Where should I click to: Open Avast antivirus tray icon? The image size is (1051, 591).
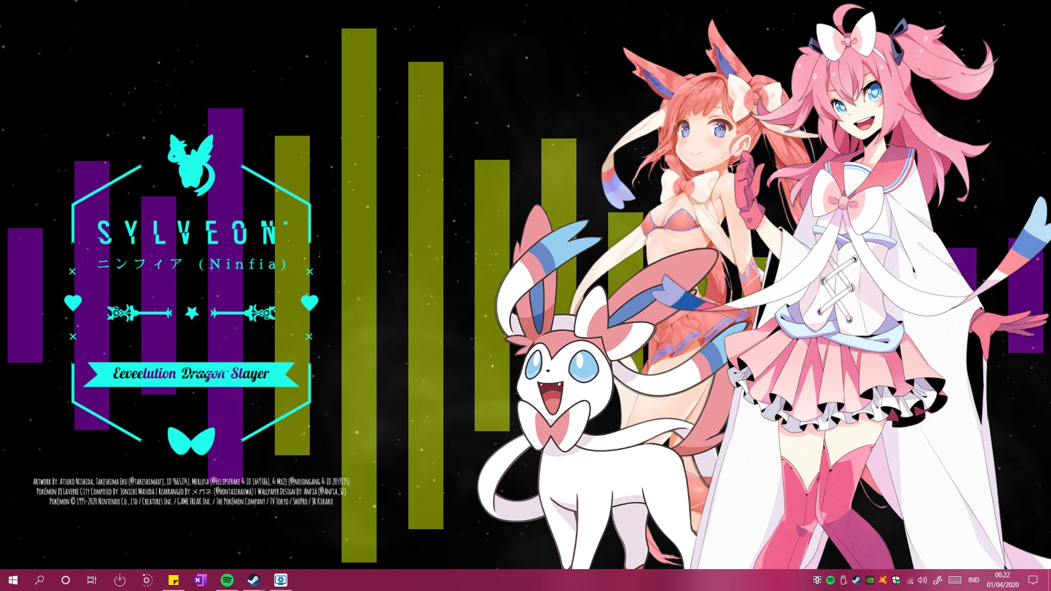(x=883, y=580)
